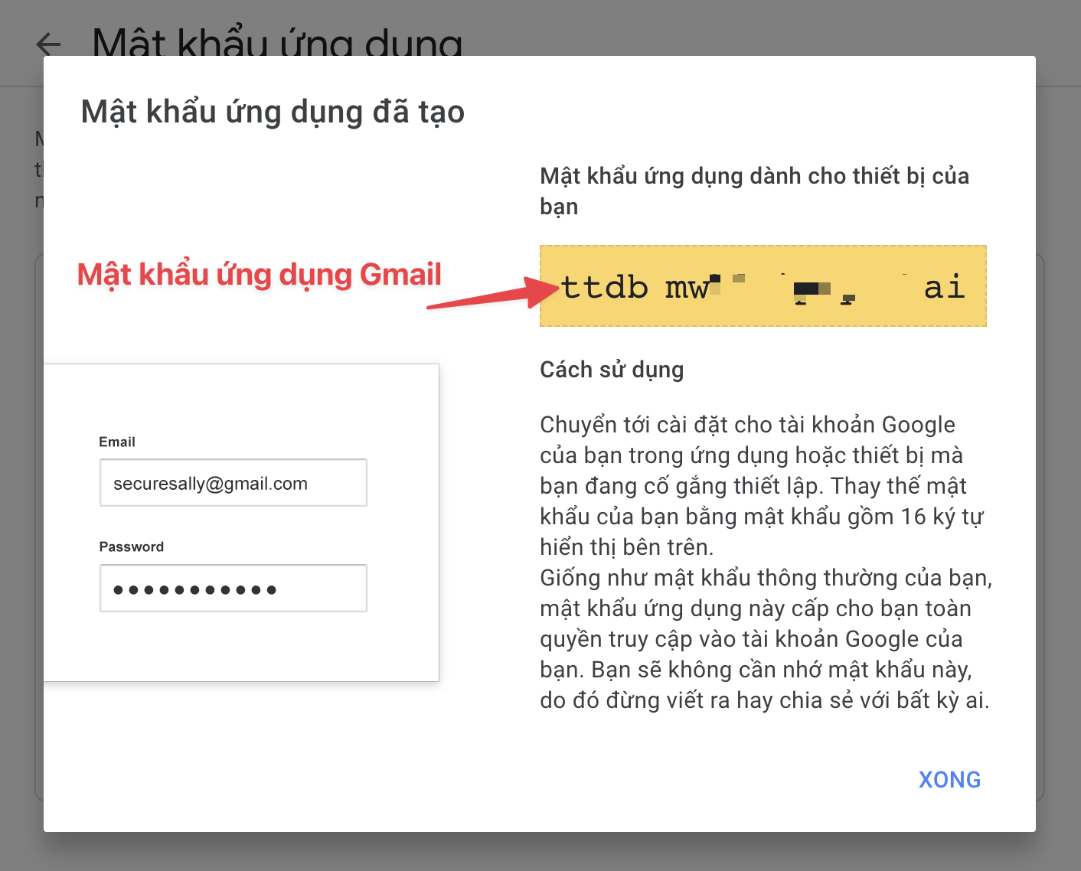Screen dimensions: 1081x871
Task: Click the back arrow beside Mật khẩu ứng dụng
Action: pos(48,44)
